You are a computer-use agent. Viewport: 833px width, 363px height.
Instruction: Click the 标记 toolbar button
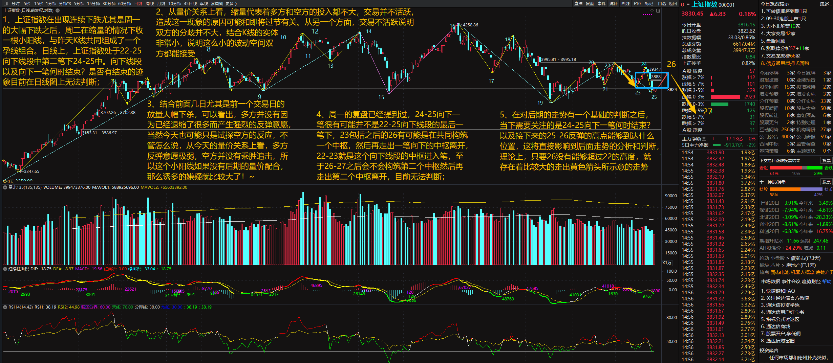click(649, 3)
